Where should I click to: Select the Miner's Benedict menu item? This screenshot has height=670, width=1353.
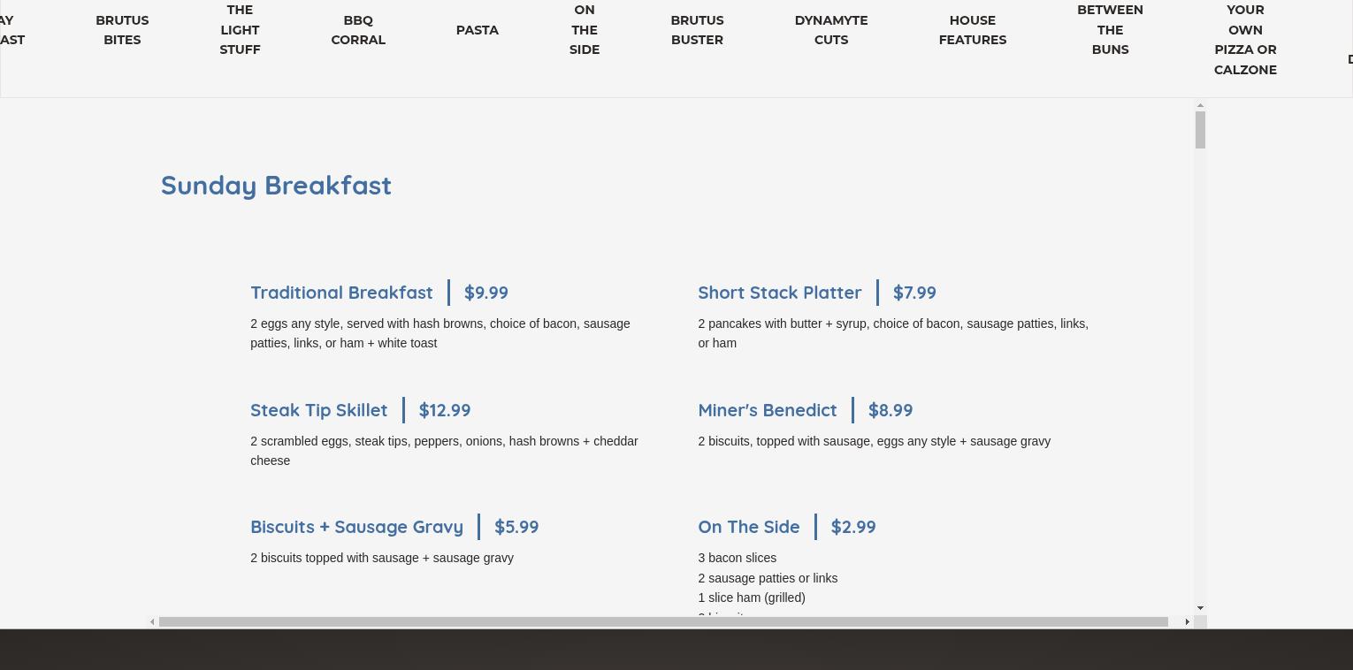tap(767, 410)
